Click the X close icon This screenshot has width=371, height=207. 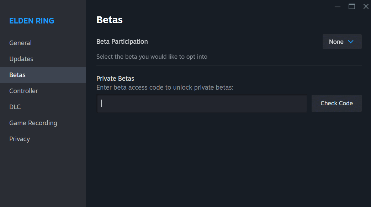366,6
